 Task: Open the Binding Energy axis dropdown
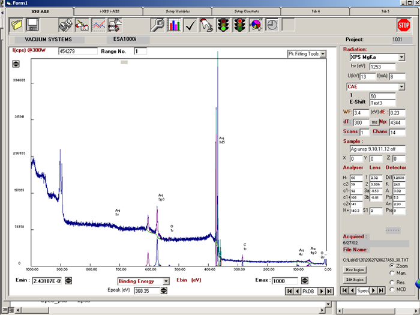point(166,281)
